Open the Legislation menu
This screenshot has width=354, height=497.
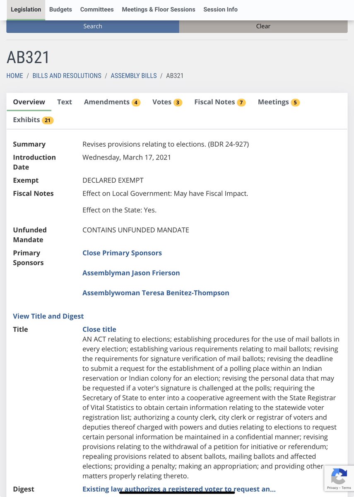pyautogui.click(x=26, y=10)
